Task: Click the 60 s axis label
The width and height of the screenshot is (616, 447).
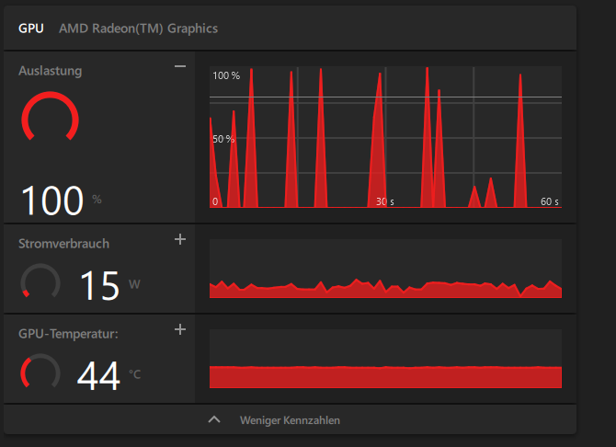Action: click(550, 201)
